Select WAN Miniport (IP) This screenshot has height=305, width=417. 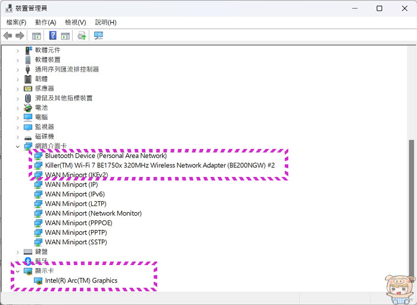[x=71, y=185]
